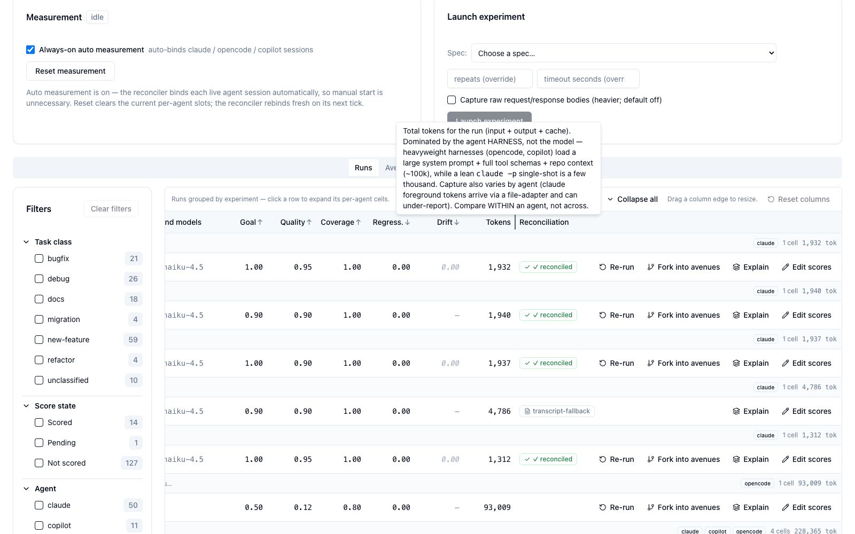Tick the claude agent filter checkbox
The width and height of the screenshot is (855, 534).
39,505
